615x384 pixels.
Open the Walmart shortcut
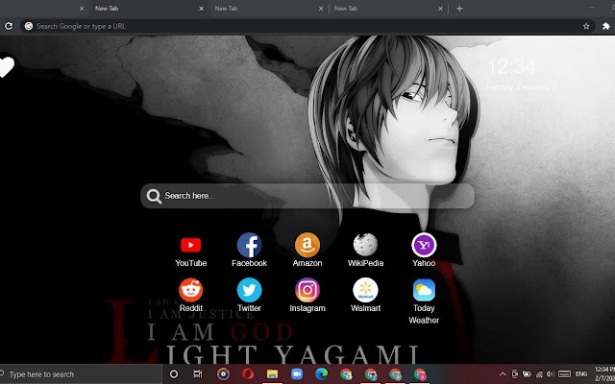tap(365, 295)
